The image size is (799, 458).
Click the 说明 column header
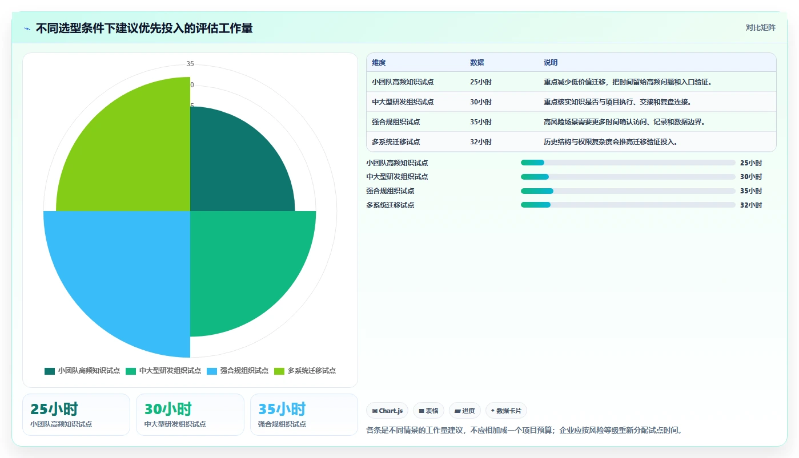[x=551, y=63]
